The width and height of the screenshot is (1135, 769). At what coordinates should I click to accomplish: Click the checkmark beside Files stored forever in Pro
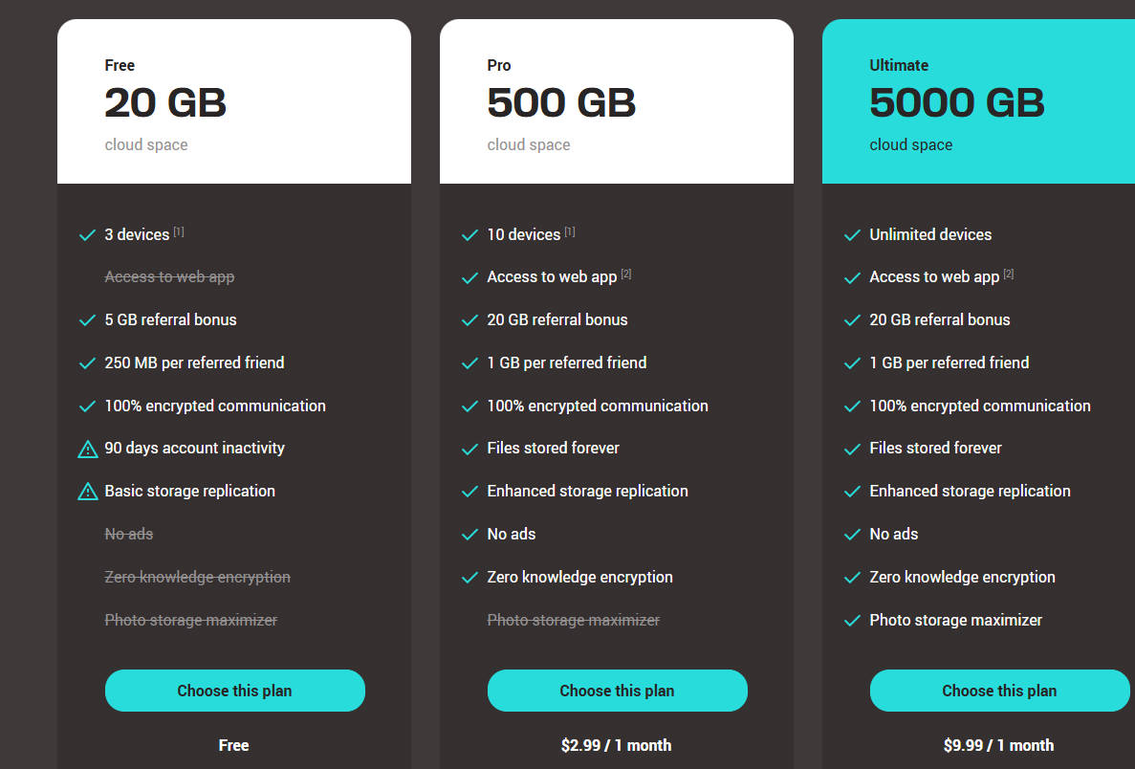(x=469, y=449)
